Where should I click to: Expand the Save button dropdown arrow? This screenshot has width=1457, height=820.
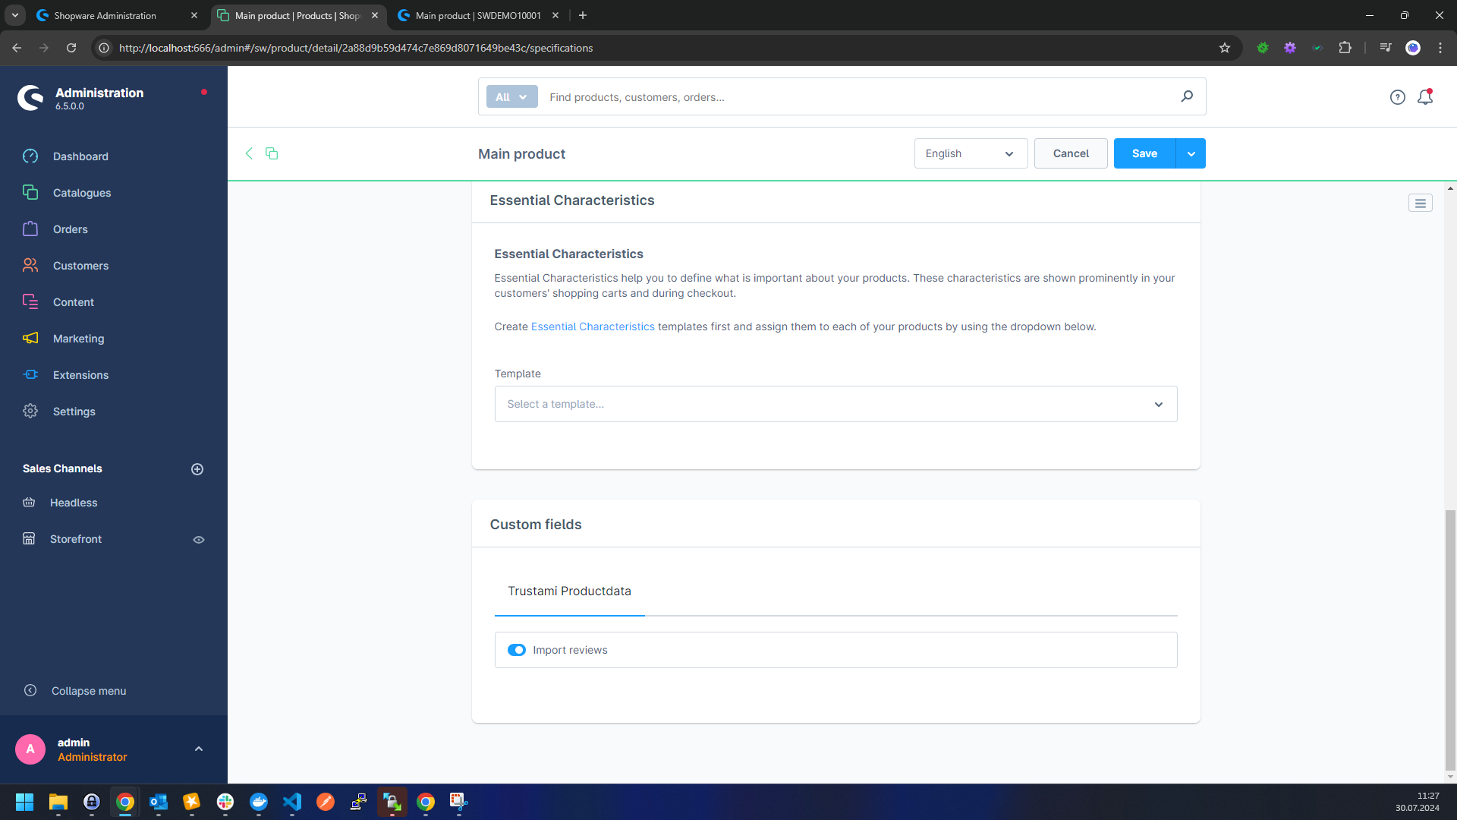tap(1191, 153)
